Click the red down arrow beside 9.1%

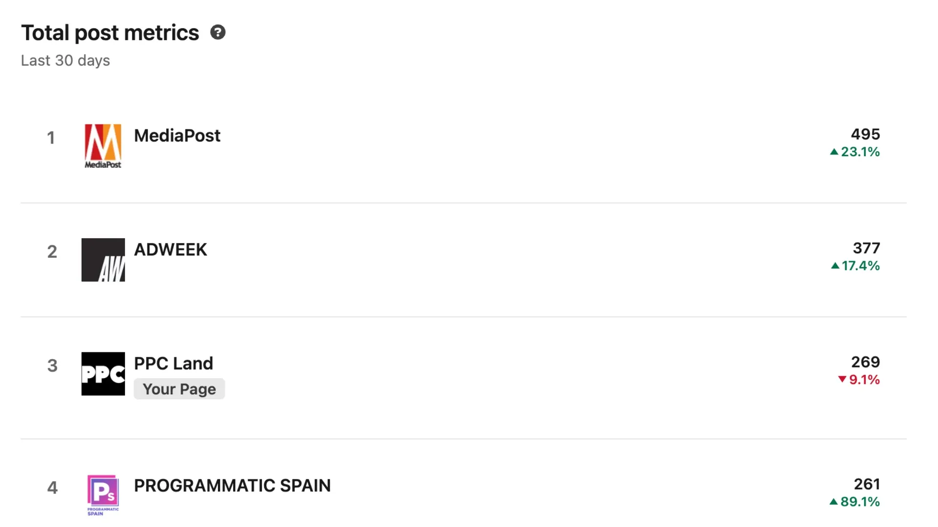[x=842, y=380]
